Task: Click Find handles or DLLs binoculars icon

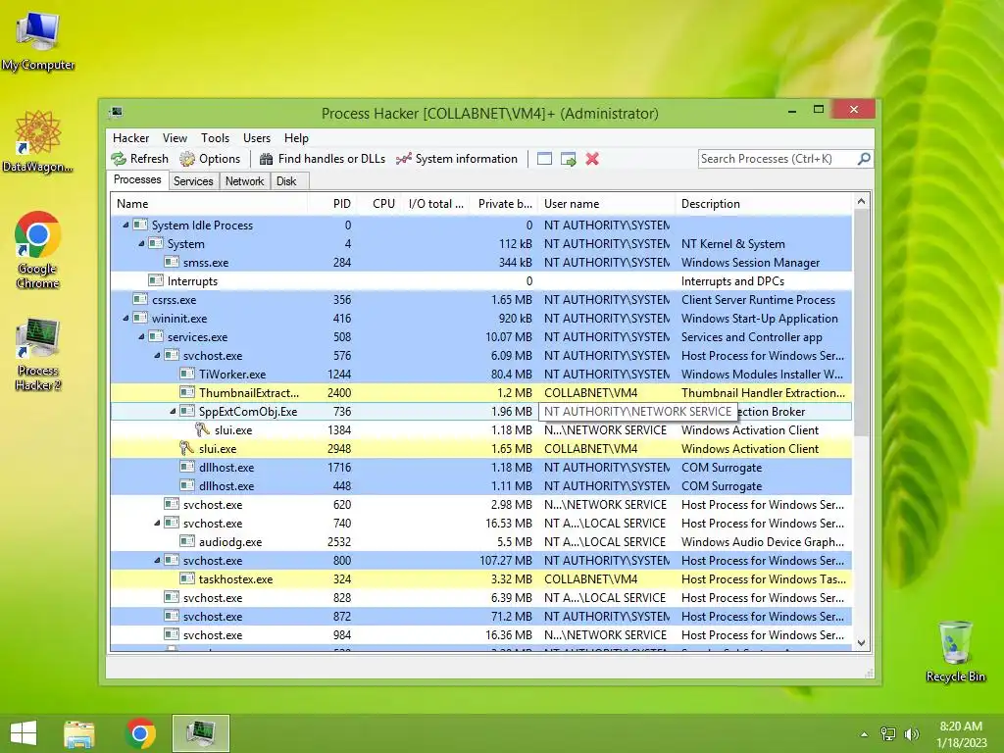Action: [x=267, y=159]
